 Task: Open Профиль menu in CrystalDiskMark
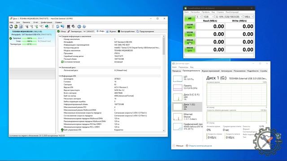[x=205, y=12]
